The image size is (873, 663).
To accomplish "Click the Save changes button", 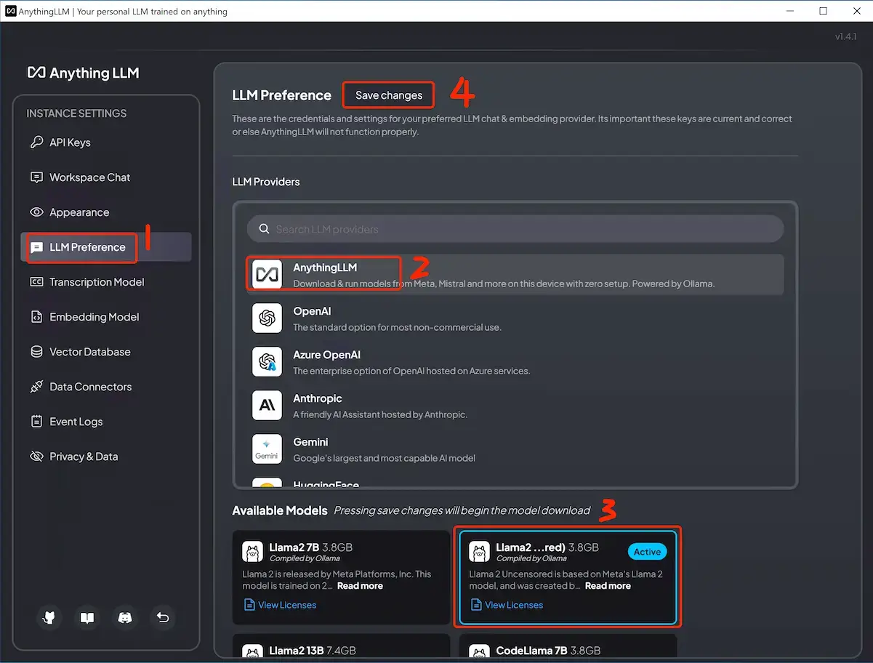I will click(x=388, y=95).
